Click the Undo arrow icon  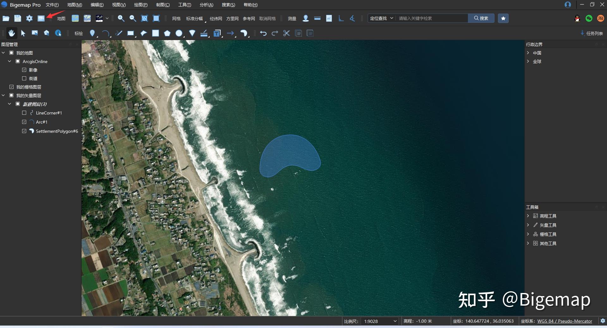click(263, 33)
